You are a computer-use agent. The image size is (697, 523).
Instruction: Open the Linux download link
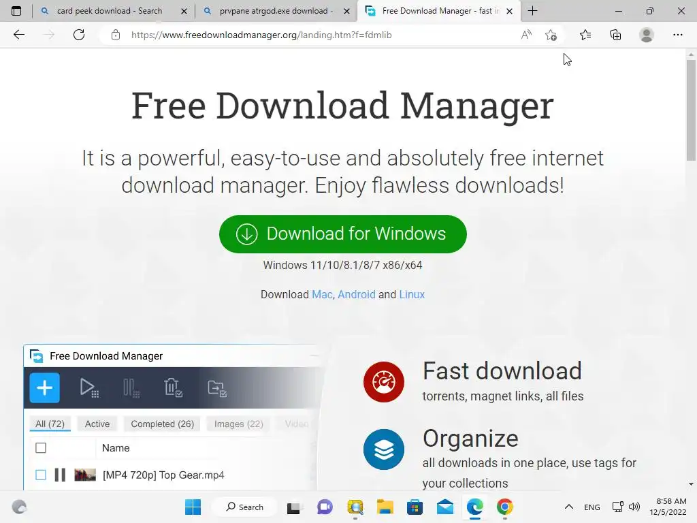click(412, 294)
